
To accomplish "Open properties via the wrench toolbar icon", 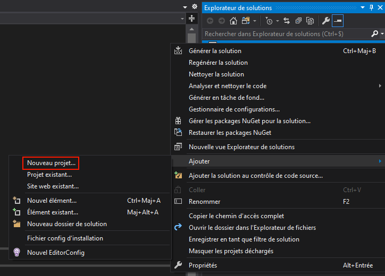I will click(326, 21).
